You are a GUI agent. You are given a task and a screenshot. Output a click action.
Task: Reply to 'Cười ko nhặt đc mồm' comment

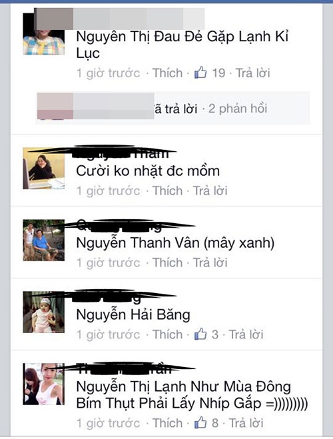click(210, 191)
